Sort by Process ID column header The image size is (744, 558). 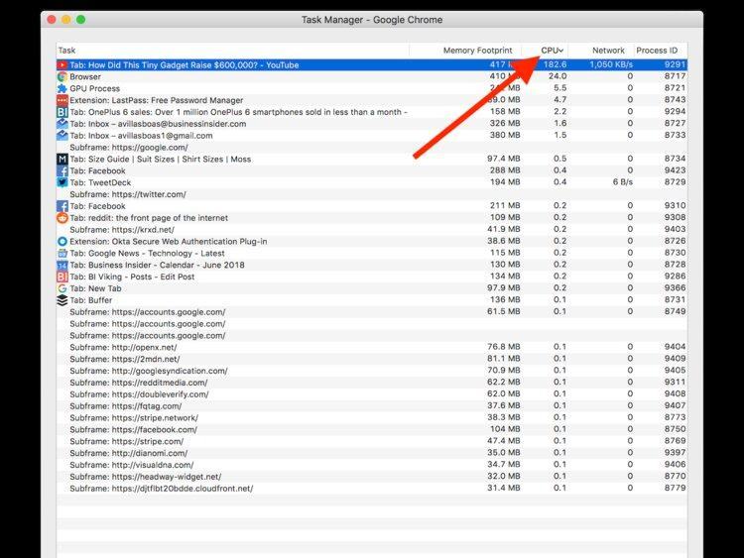(657, 51)
